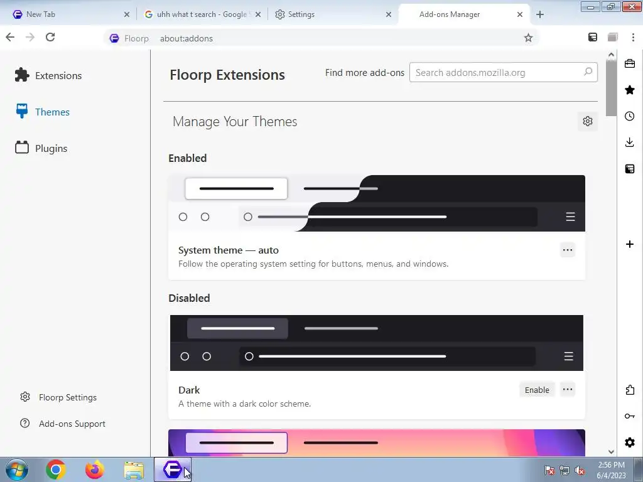Open the Windows Start menu
This screenshot has height=482, width=643.
coord(17,469)
